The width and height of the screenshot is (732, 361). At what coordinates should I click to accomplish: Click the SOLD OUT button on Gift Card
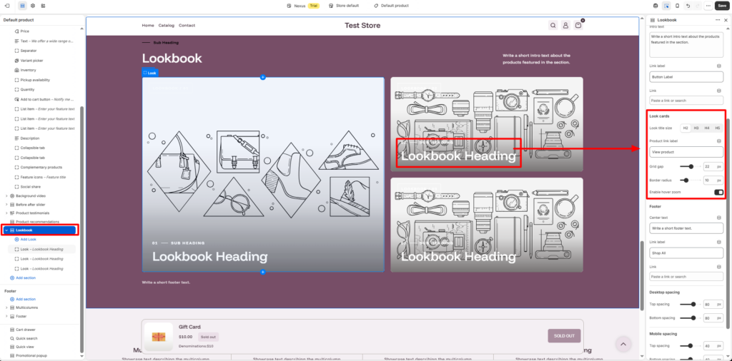click(564, 336)
